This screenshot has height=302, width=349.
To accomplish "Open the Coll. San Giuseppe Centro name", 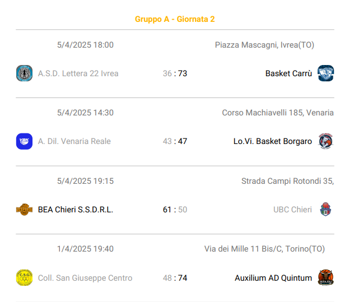I will coord(85,278).
